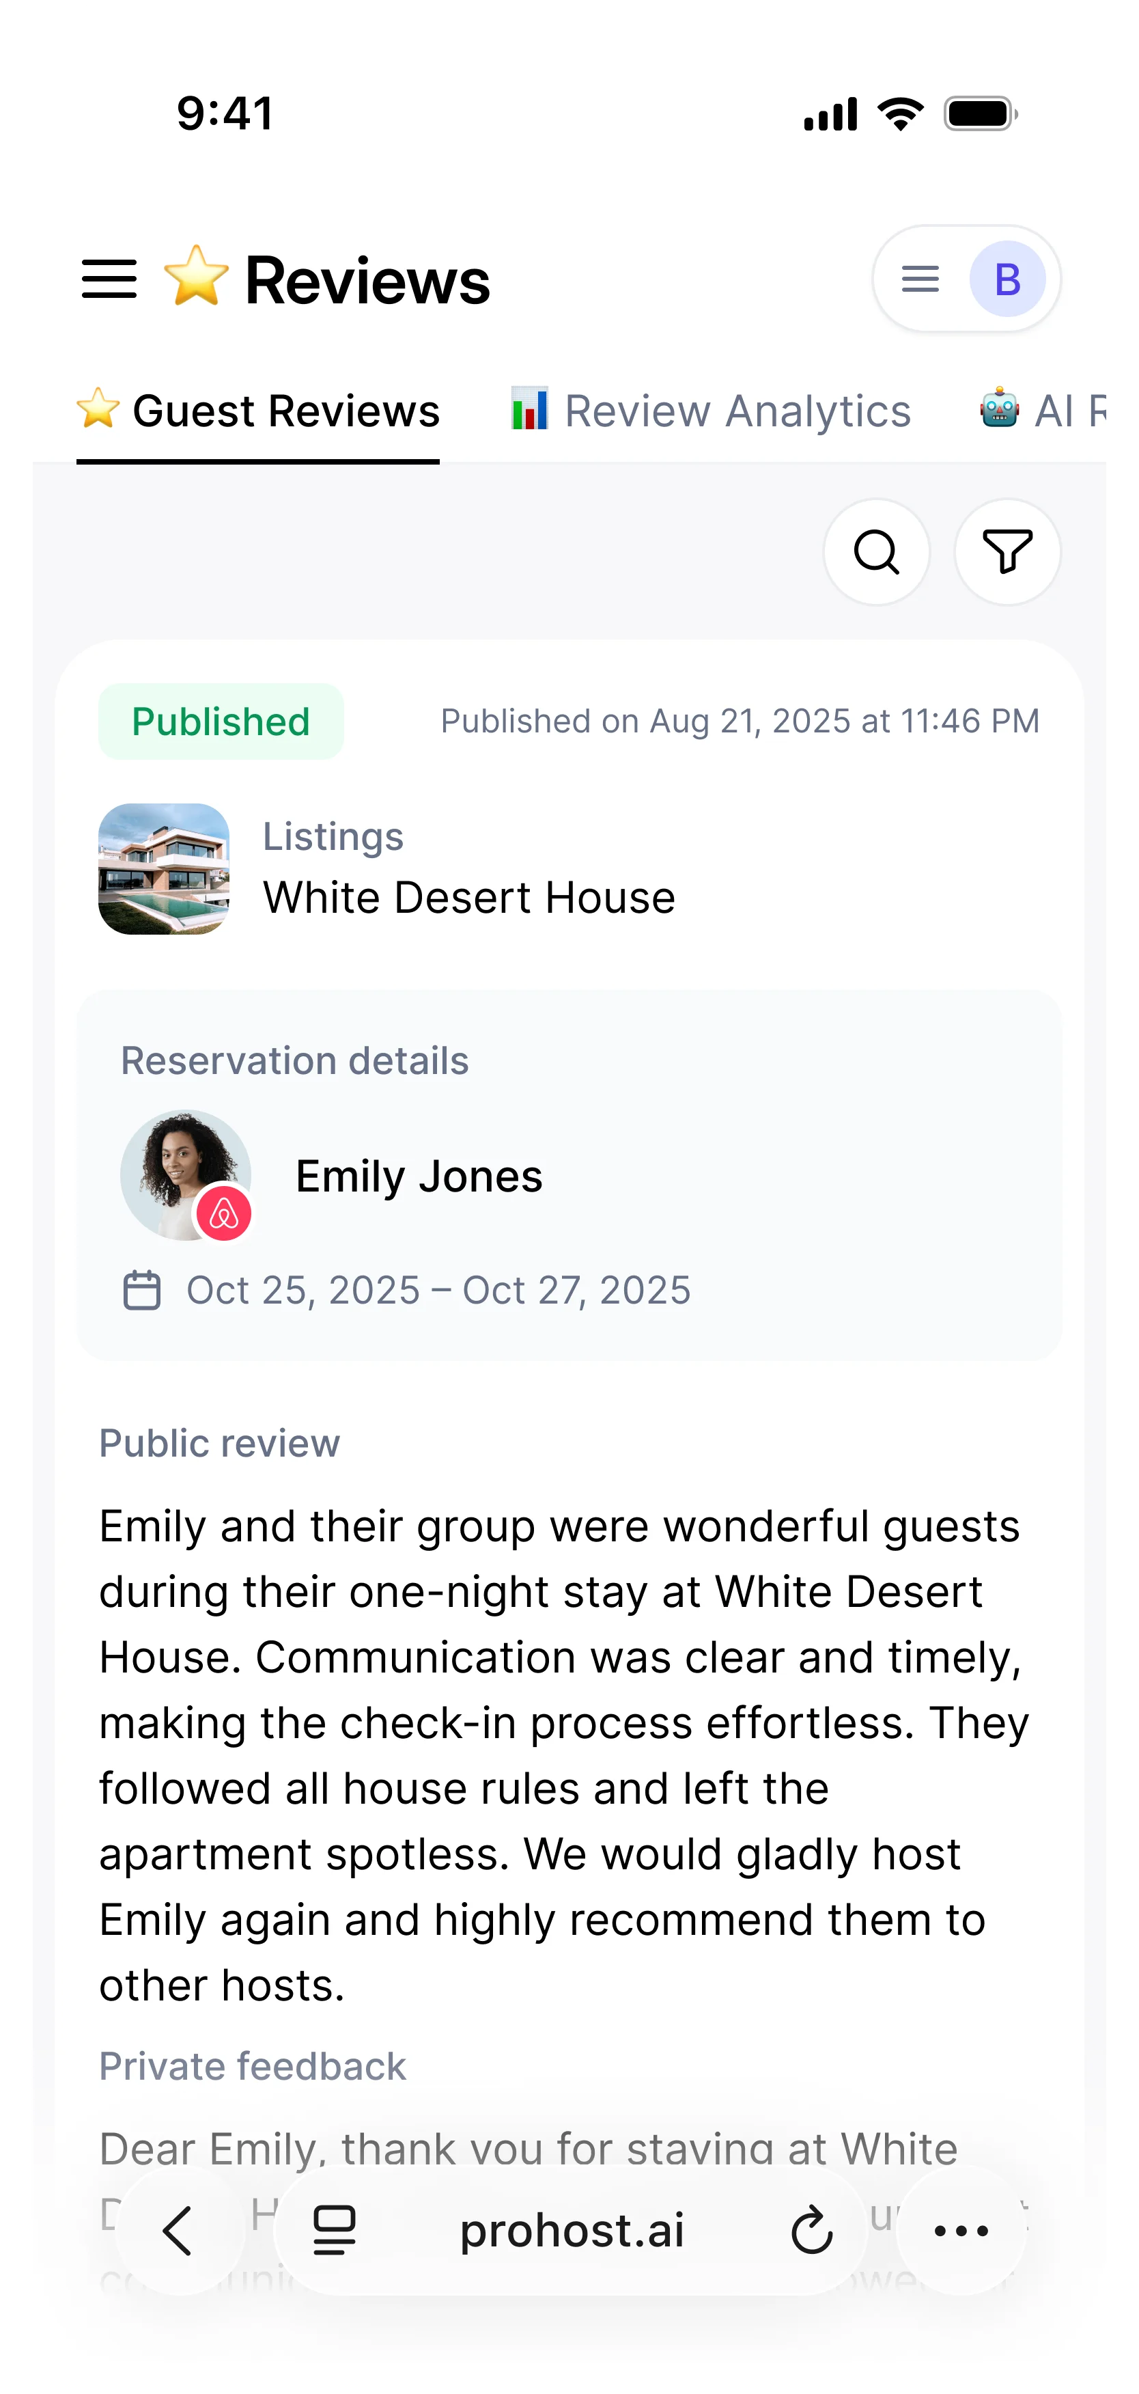Viewport: 1139px width, 2394px height.
Task: Click the B user avatar
Action: coord(1007,279)
